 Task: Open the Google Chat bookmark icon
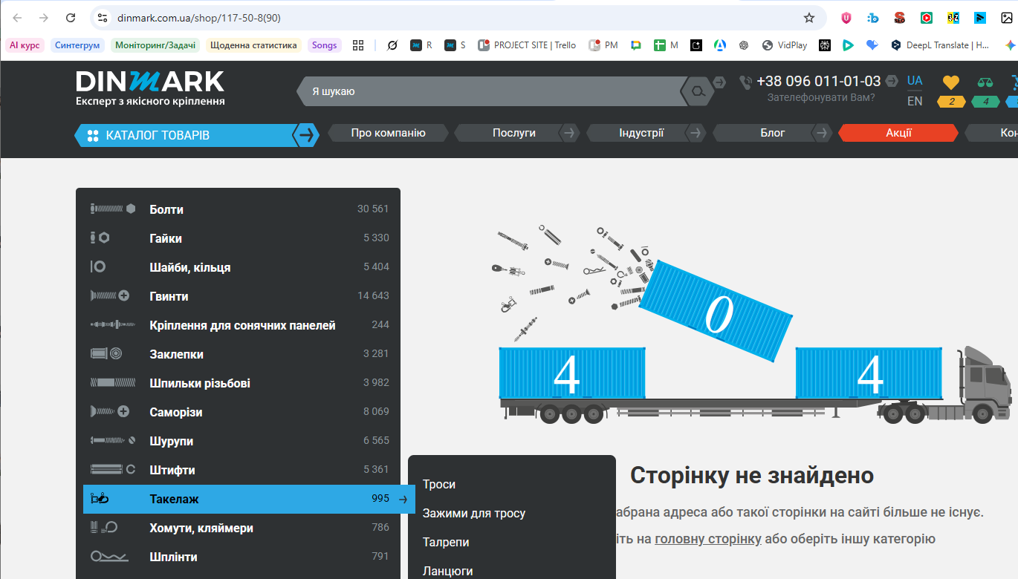636,45
